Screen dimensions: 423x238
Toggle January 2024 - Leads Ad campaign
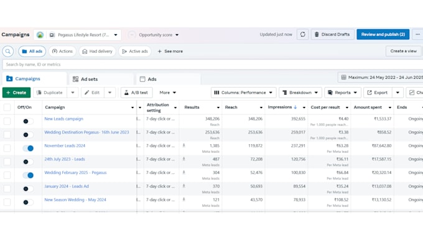(x=28, y=189)
